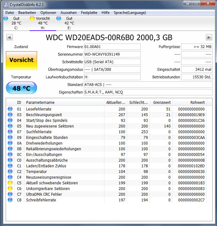Click raw value 0000000002C7
217x226 pixels.
pos(191,200)
